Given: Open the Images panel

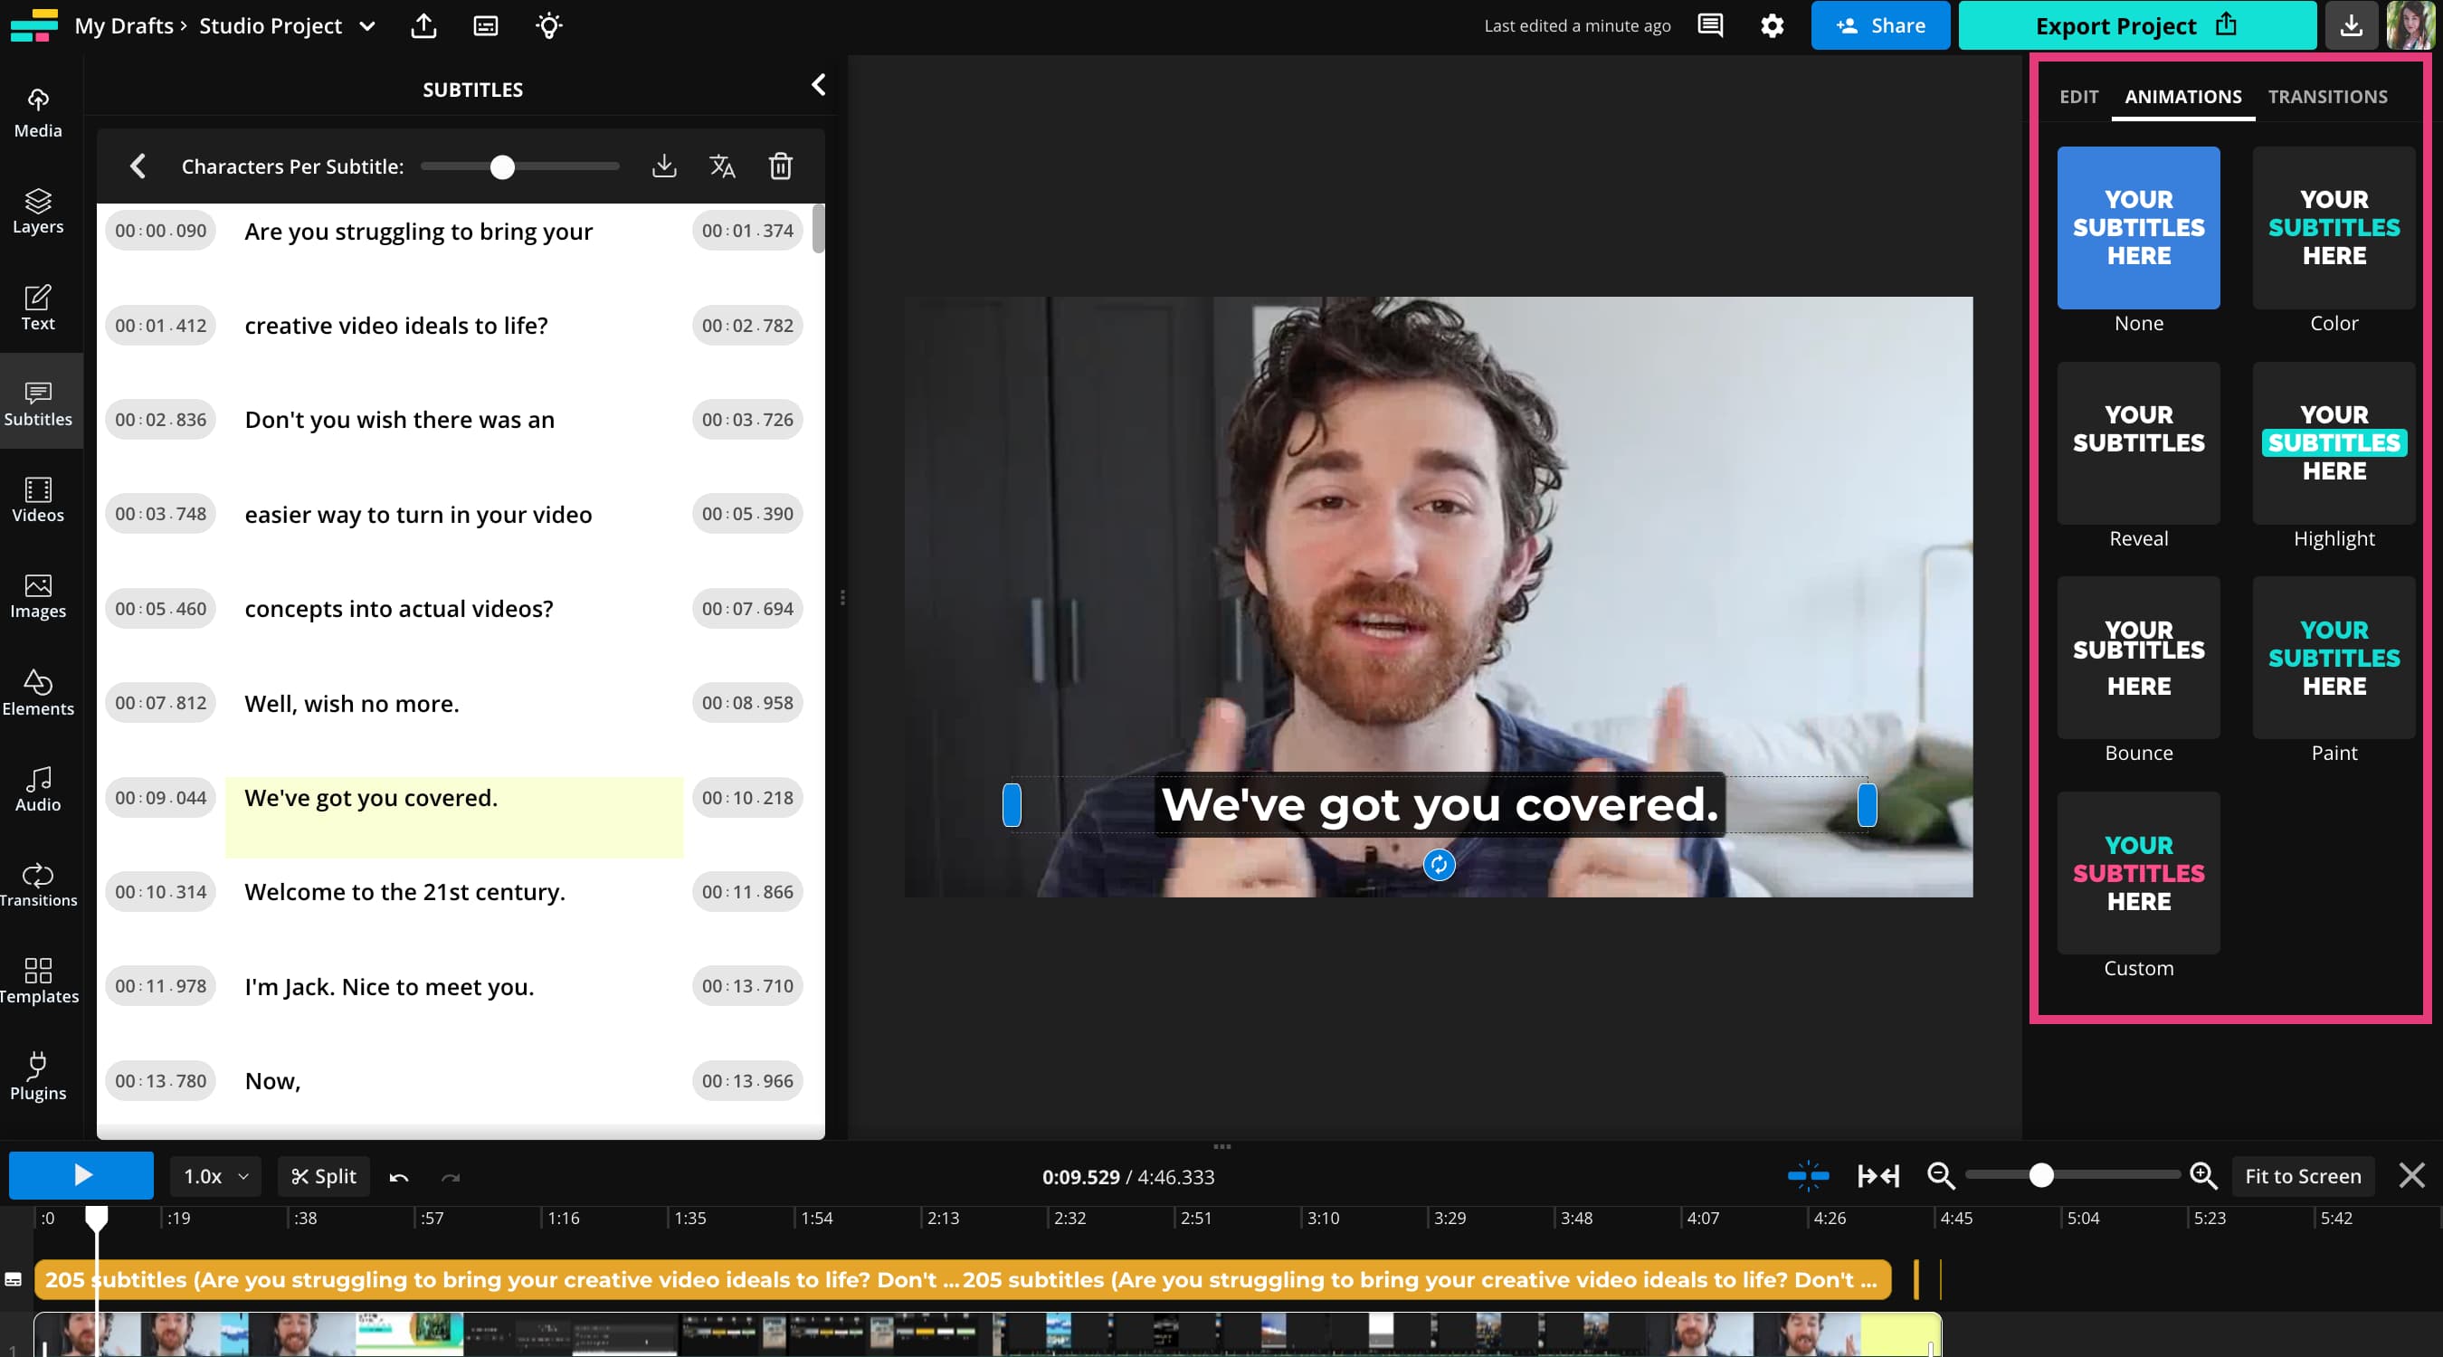Looking at the screenshot, I should [x=37, y=595].
